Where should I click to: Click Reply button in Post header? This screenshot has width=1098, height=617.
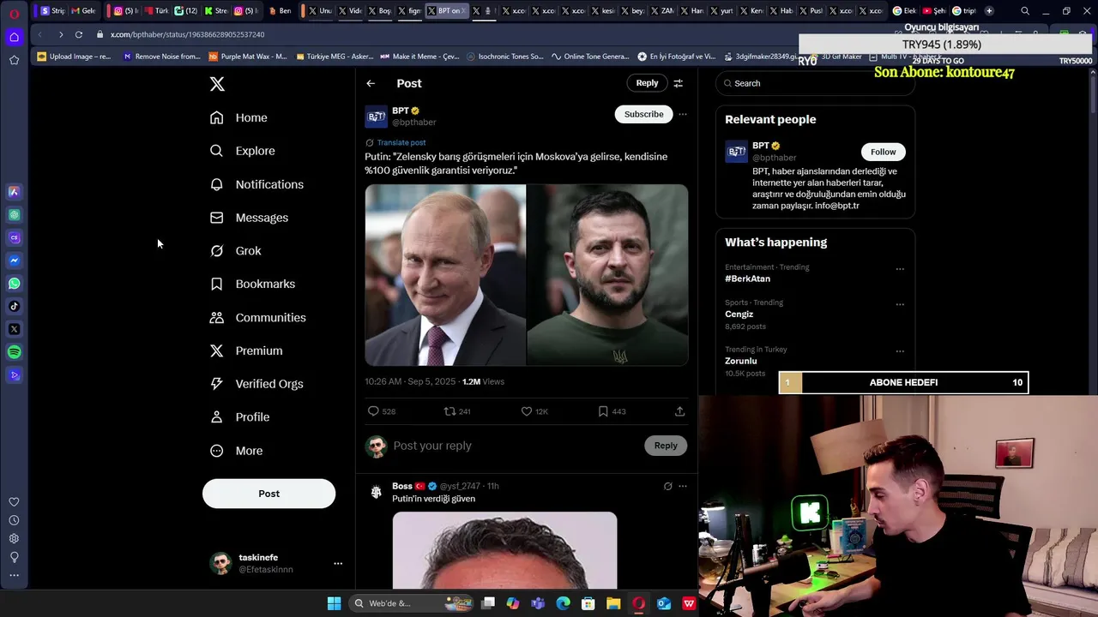coord(647,83)
